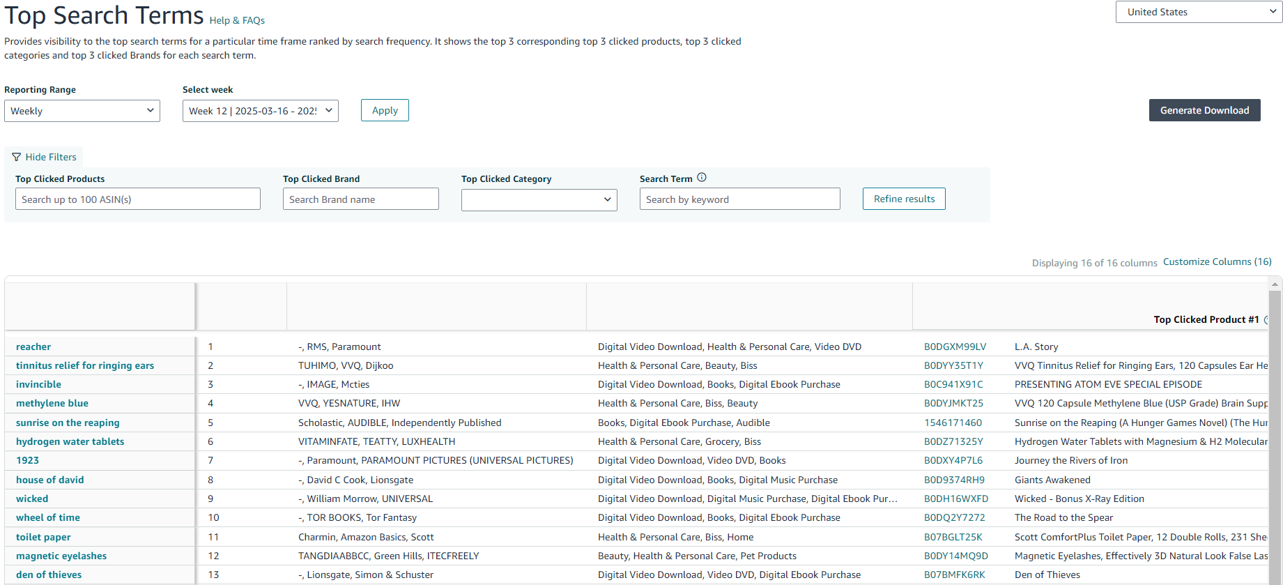
Task: Select Wicked - Bonus X-Ray Edition title
Action: (x=1080, y=499)
